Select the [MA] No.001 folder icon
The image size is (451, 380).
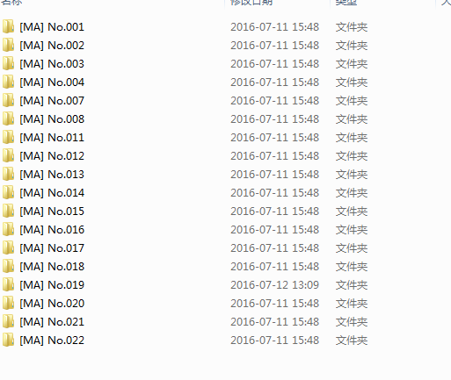tap(8, 26)
